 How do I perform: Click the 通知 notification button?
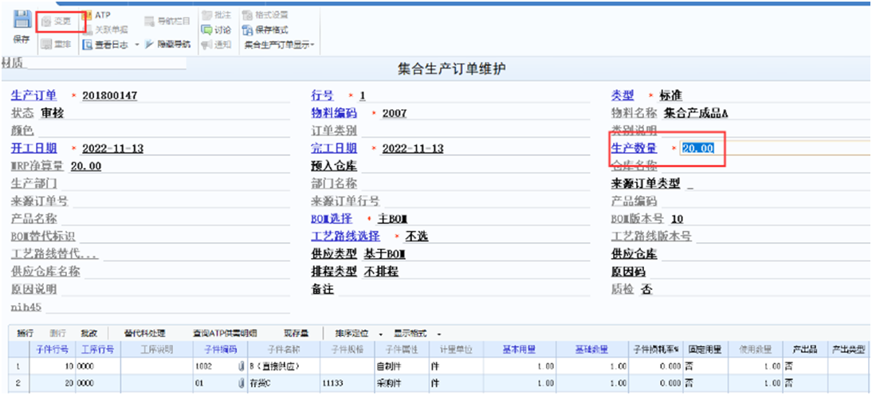click(x=217, y=45)
